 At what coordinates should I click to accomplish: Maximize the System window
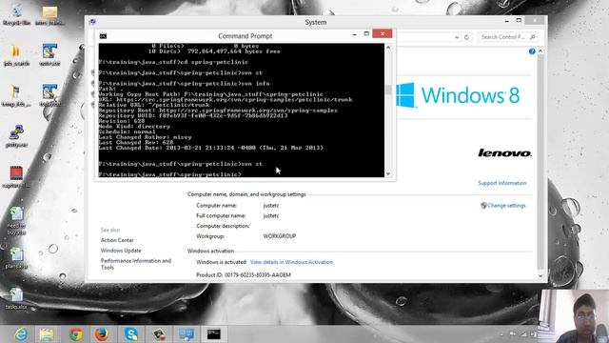pos(519,20)
